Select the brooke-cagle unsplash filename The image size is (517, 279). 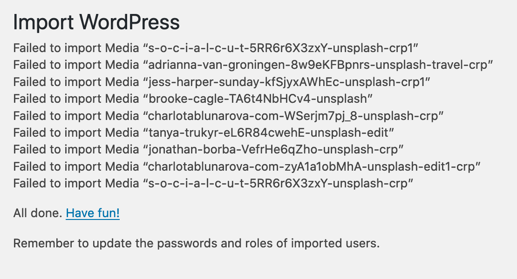coord(260,99)
